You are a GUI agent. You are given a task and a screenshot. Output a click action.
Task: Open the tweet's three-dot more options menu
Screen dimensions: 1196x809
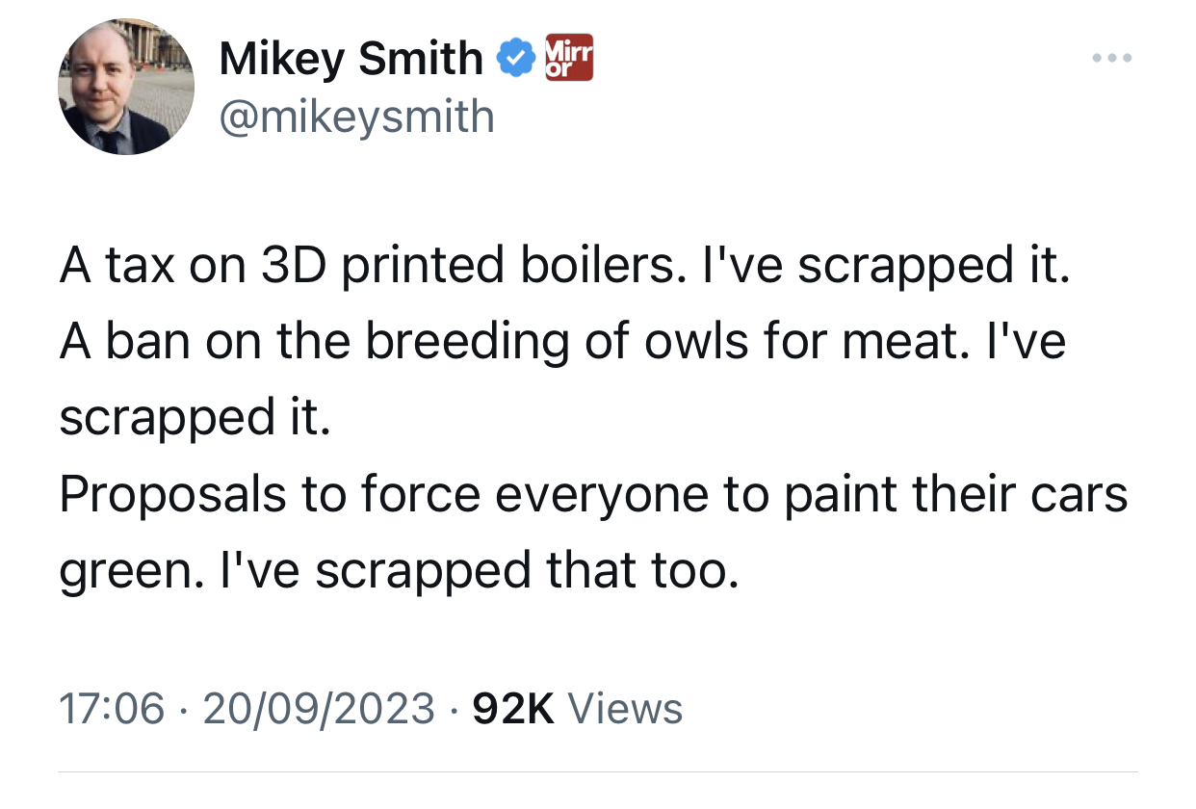click(1112, 60)
